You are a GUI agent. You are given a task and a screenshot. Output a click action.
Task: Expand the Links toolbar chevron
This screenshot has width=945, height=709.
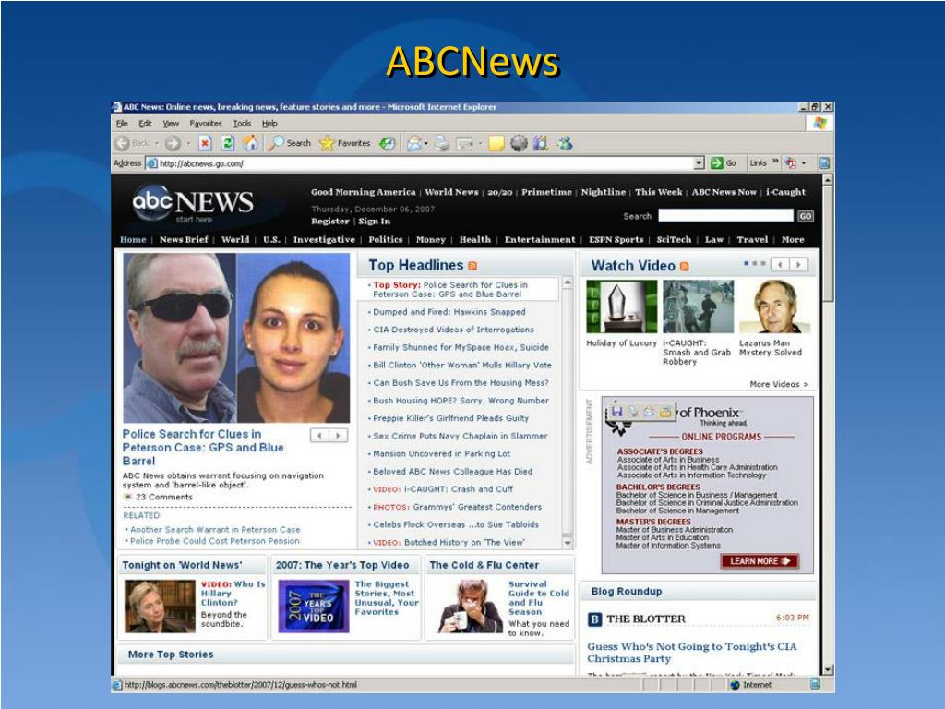tap(775, 162)
